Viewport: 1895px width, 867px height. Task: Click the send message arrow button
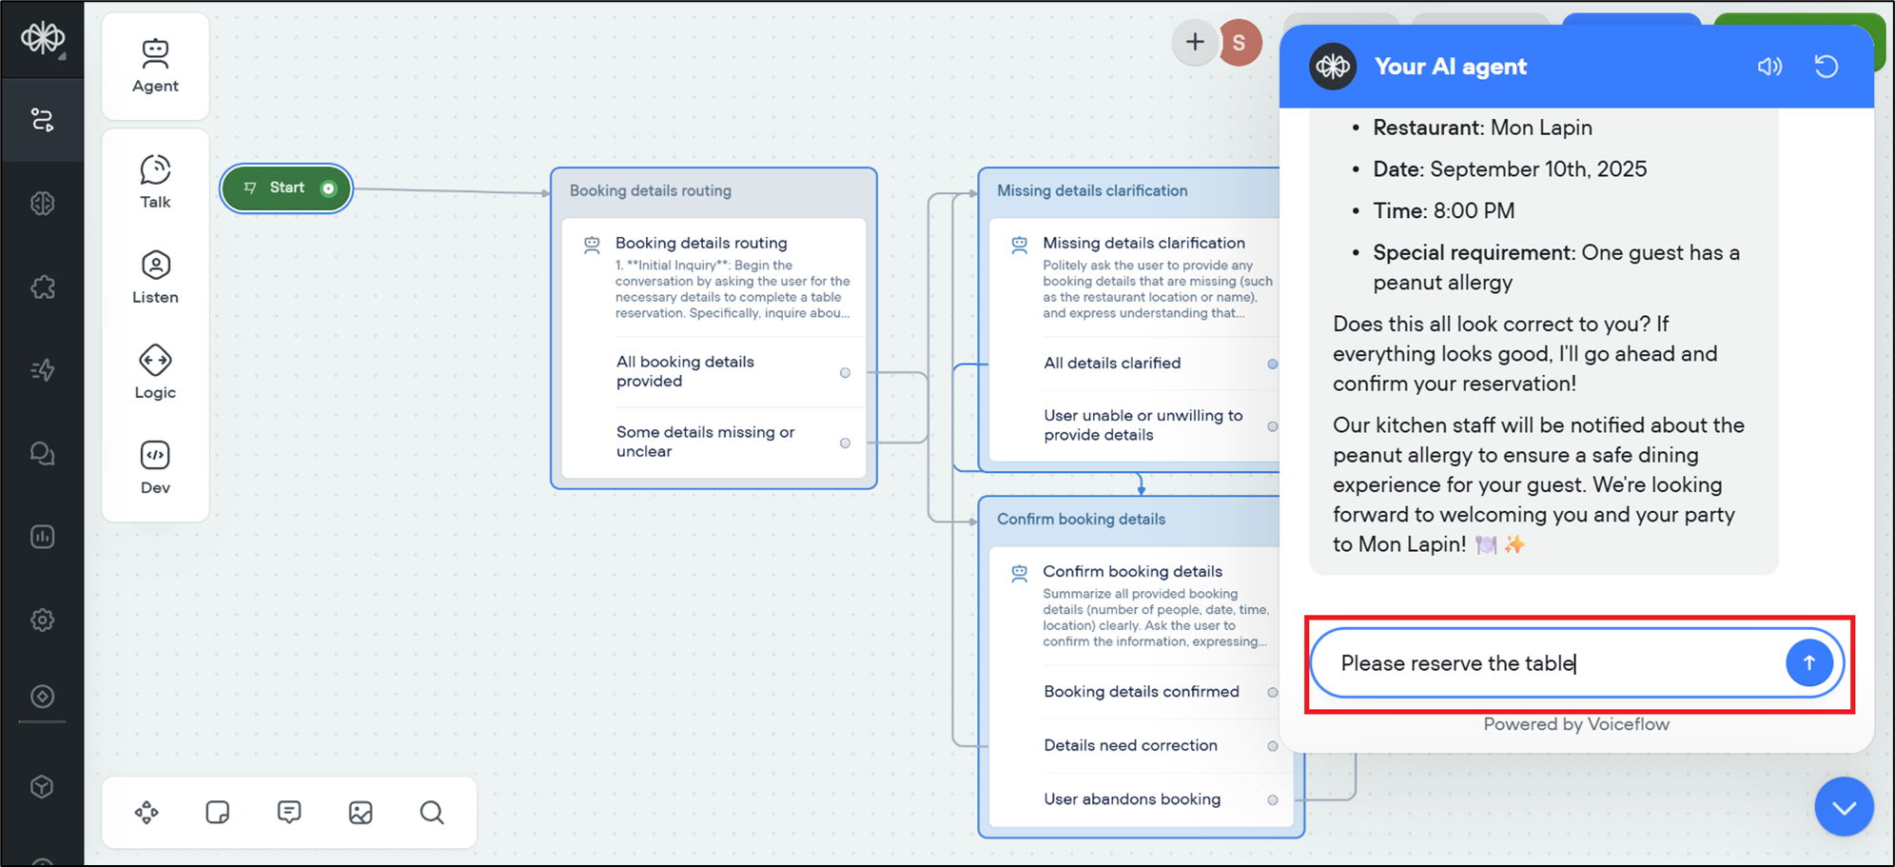[x=1808, y=663]
